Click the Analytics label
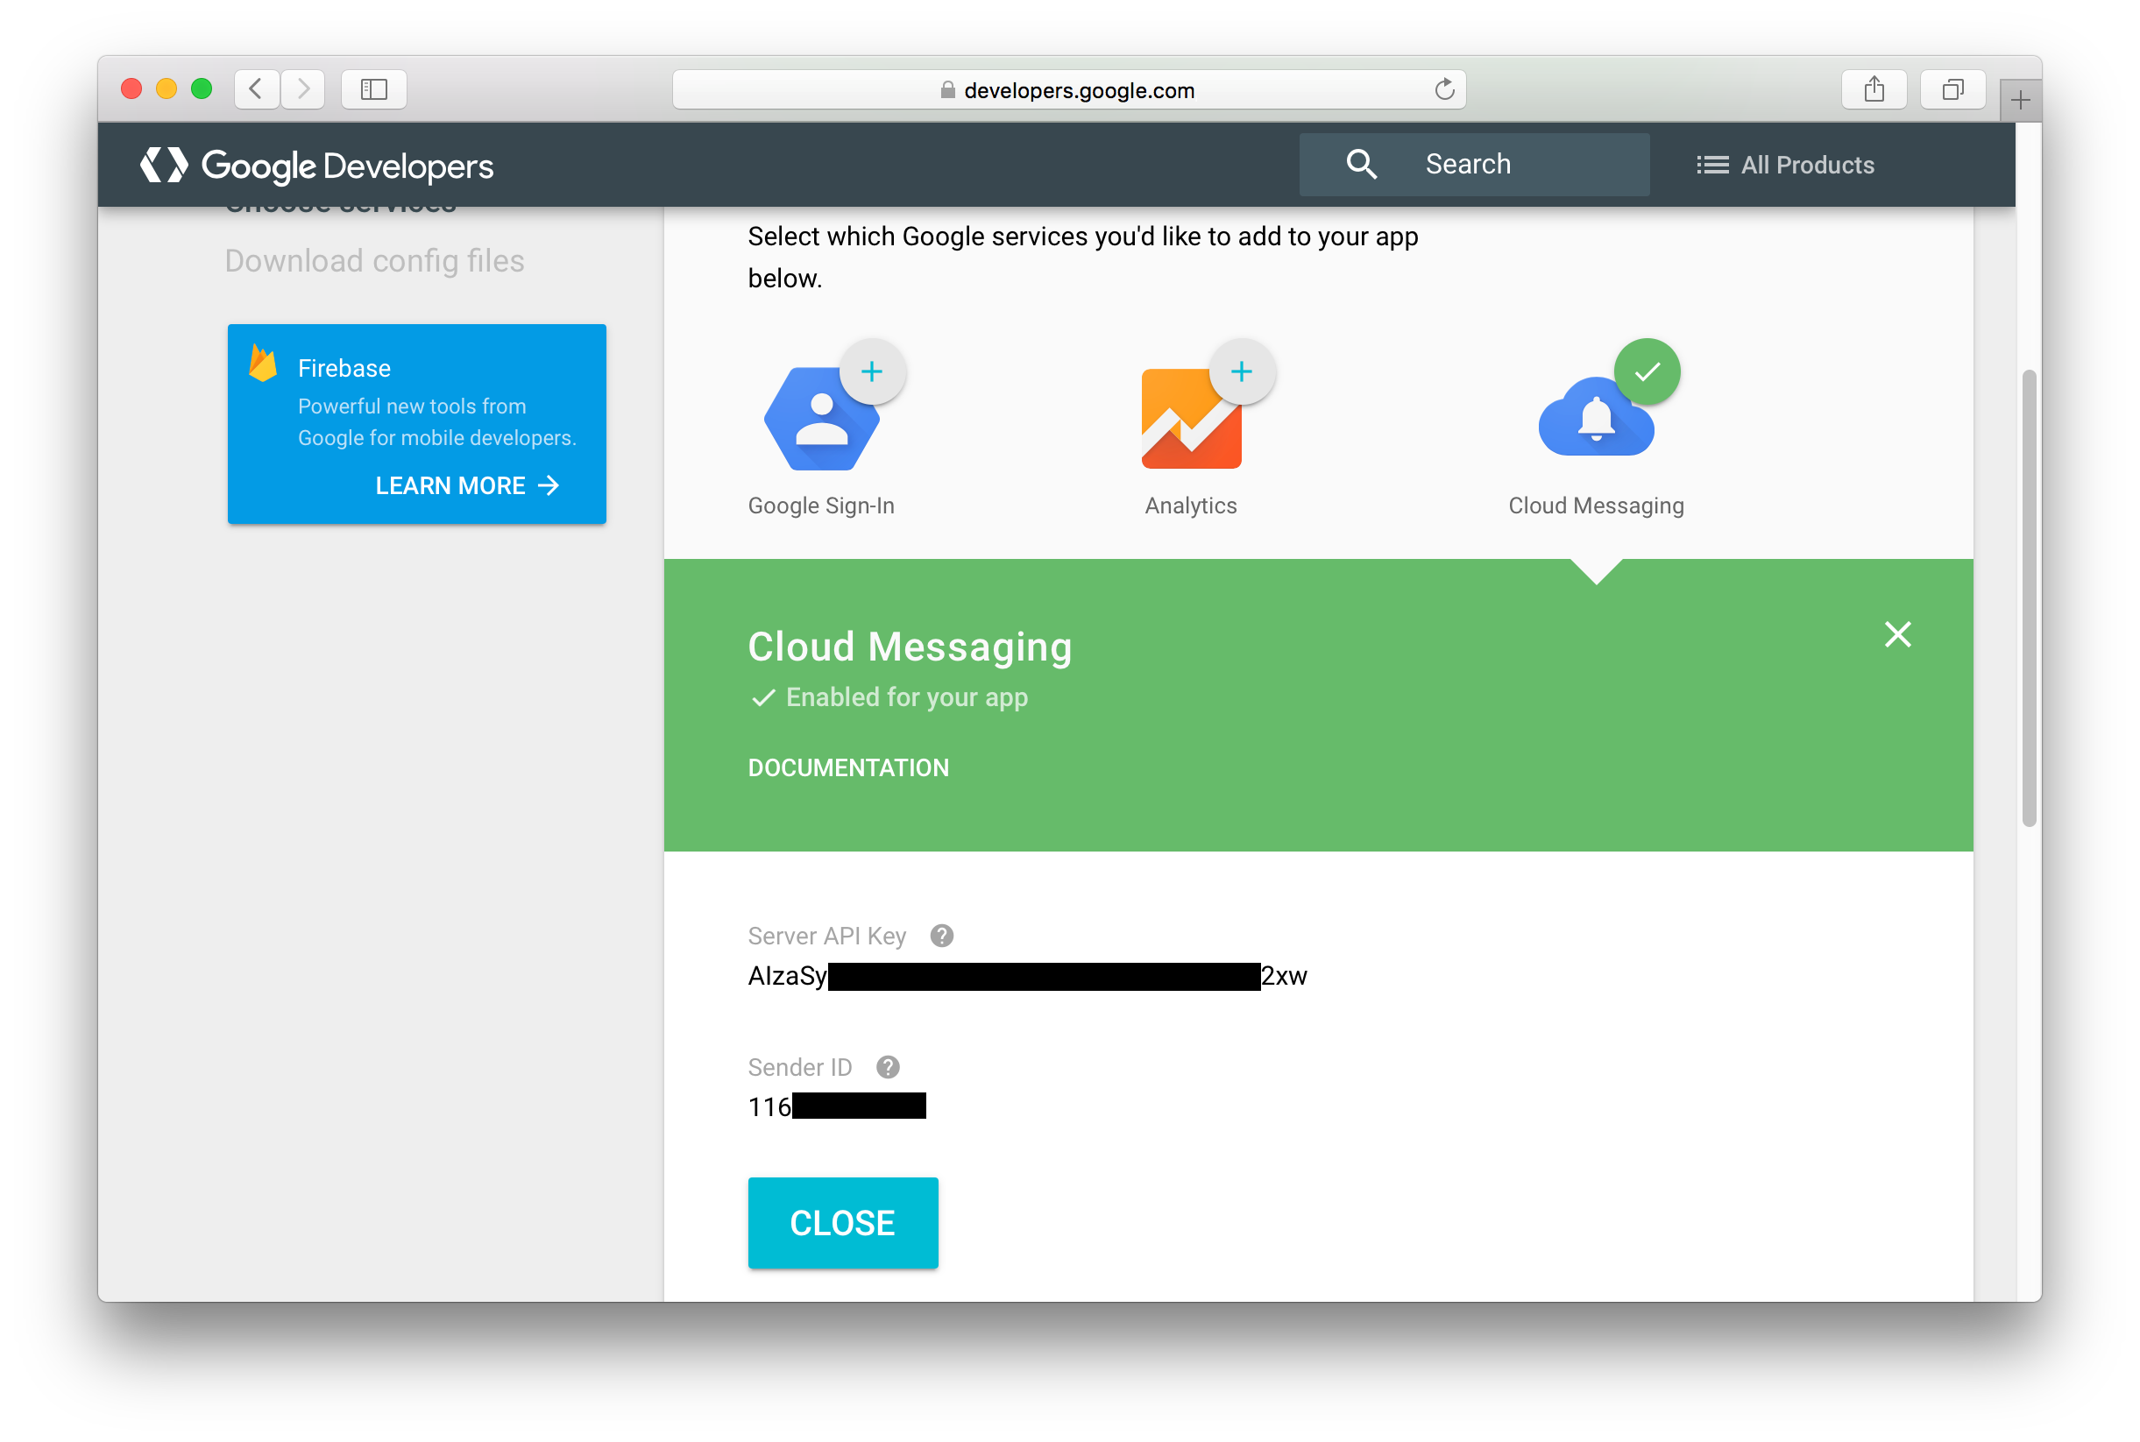This screenshot has width=2140, height=1442. coord(1190,505)
